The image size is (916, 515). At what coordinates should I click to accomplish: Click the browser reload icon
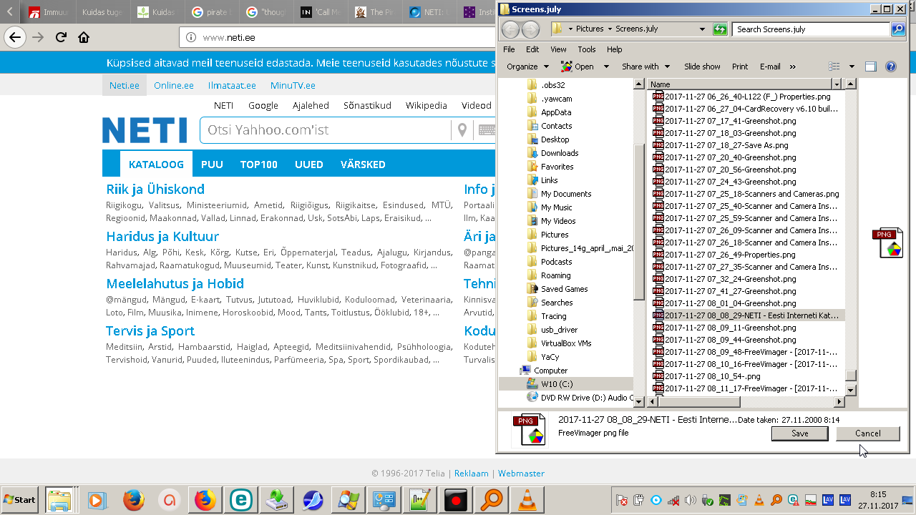click(61, 37)
